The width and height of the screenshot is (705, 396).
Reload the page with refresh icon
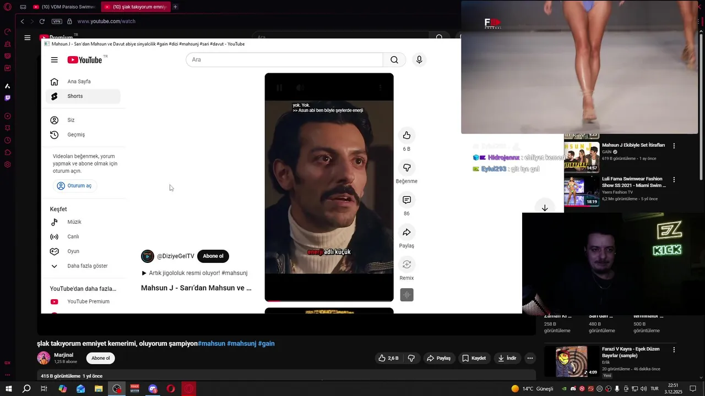(x=42, y=21)
